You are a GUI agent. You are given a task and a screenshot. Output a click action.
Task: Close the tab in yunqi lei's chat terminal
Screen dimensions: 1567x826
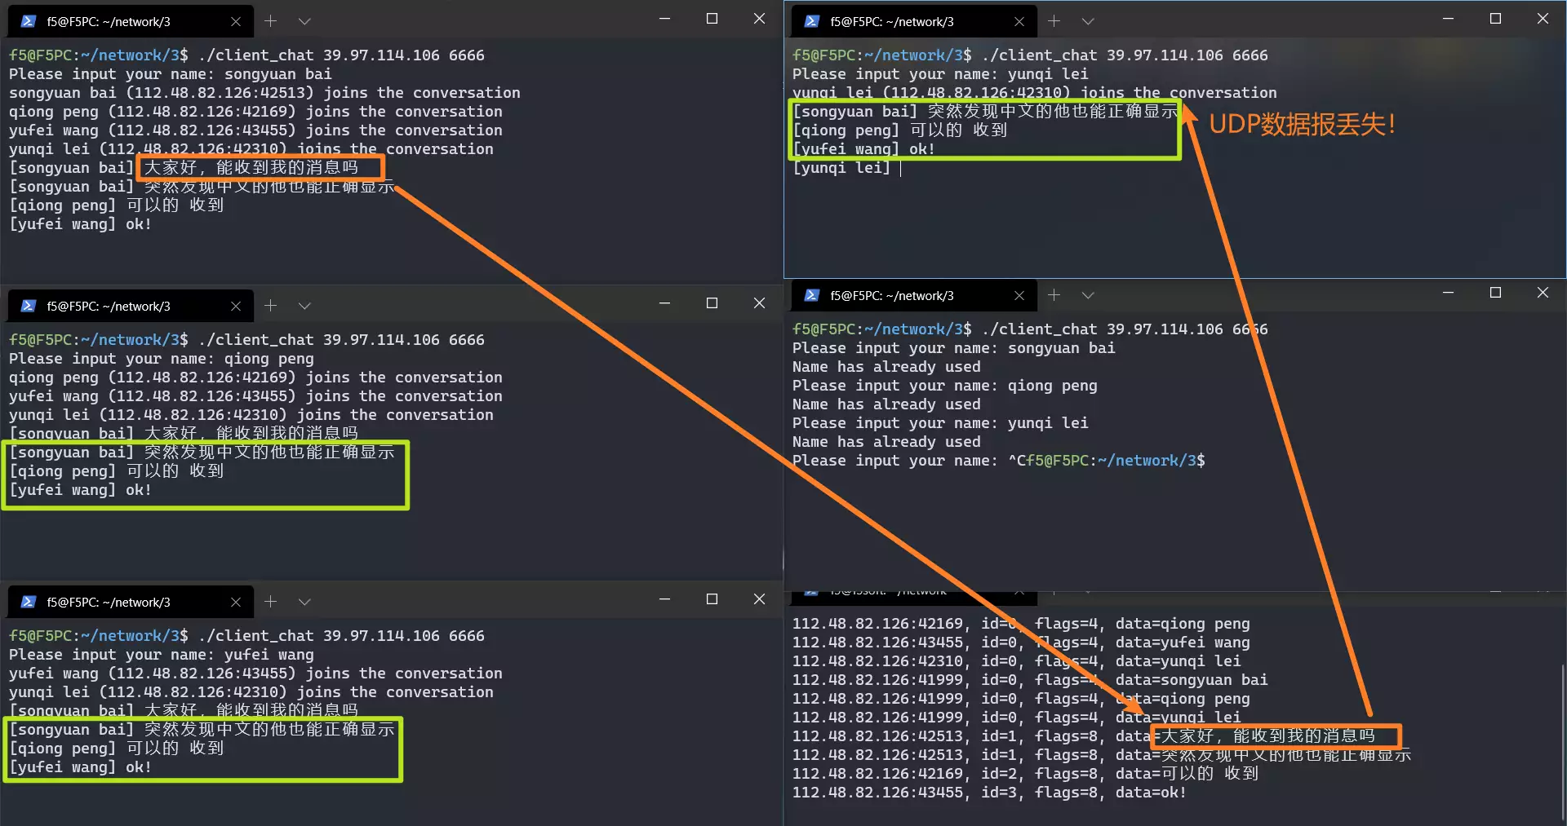pos(1019,22)
